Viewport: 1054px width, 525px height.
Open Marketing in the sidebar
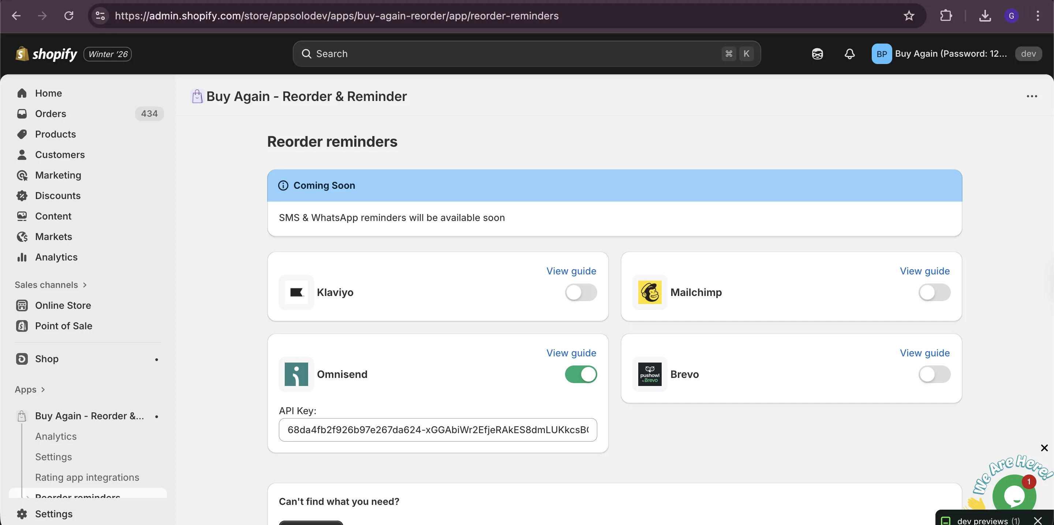tap(87, 175)
